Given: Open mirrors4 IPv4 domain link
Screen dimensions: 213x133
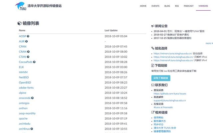Looking at the screenshot, I should coord(174,60).
